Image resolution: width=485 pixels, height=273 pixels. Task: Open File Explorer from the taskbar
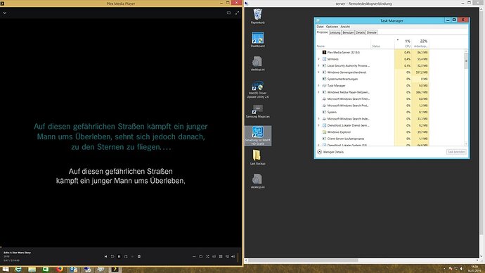pyautogui.click(x=32, y=269)
